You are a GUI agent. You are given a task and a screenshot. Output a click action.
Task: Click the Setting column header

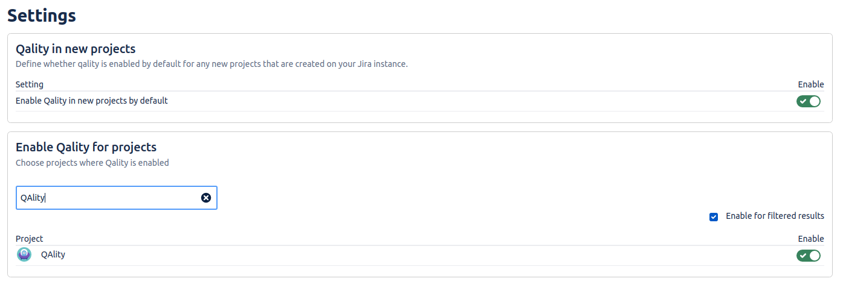(x=30, y=84)
